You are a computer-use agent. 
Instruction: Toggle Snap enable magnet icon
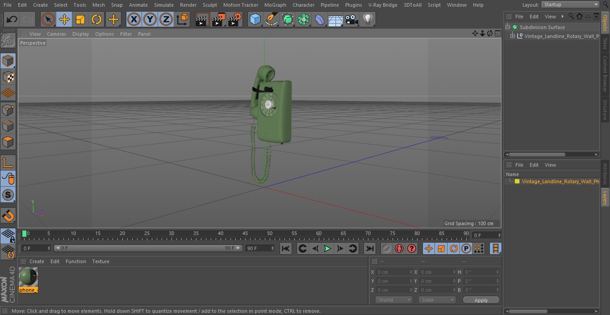8,215
